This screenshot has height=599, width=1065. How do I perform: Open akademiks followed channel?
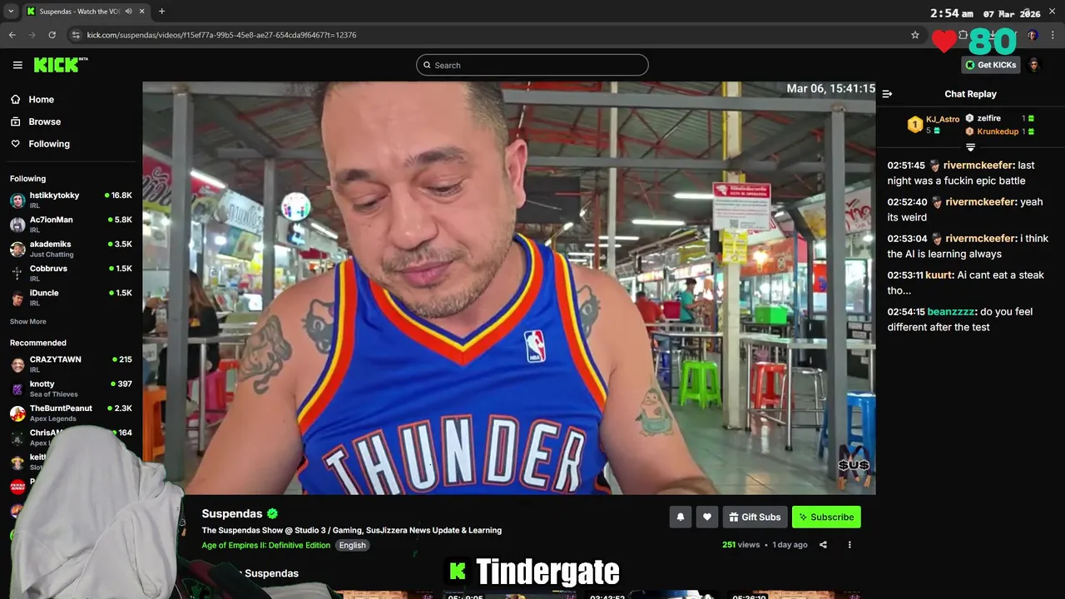(71, 249)
